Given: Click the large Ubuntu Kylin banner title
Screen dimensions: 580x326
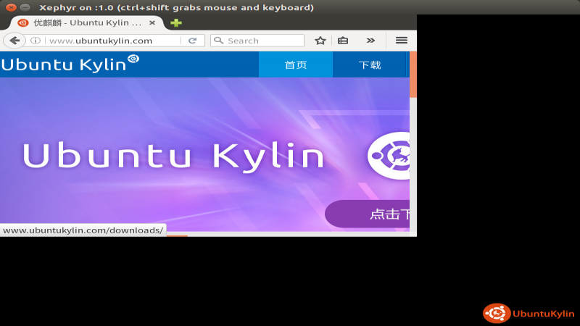Looking at the screenshot, I should (173, 156).
